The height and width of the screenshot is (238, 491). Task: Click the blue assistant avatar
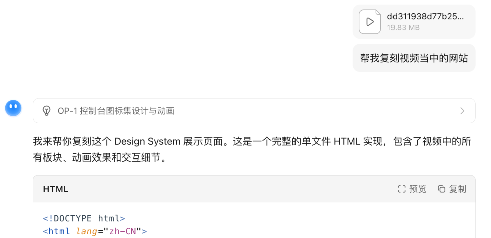13,108
